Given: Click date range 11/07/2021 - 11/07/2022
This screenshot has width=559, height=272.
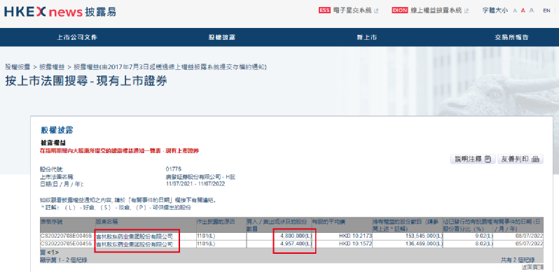Looking at the screenshot, I should [x=195, y=184].
